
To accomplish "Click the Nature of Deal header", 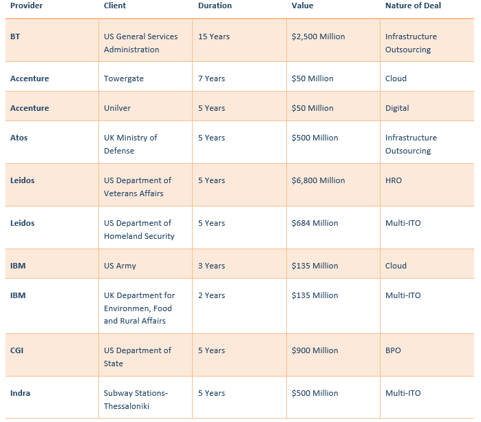I will 413,6.
